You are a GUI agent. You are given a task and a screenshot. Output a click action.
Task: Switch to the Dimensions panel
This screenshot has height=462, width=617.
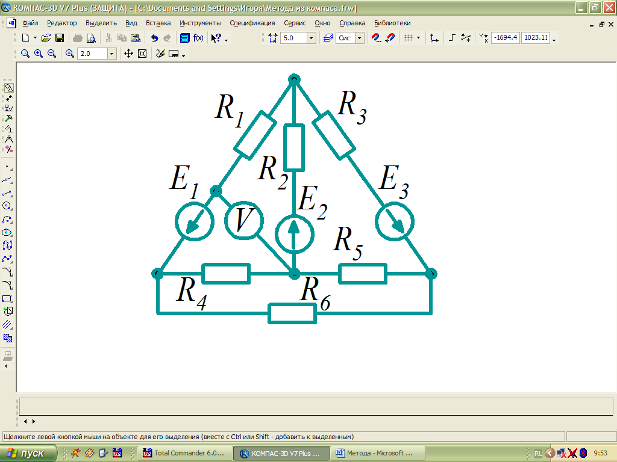pos(8,98)
